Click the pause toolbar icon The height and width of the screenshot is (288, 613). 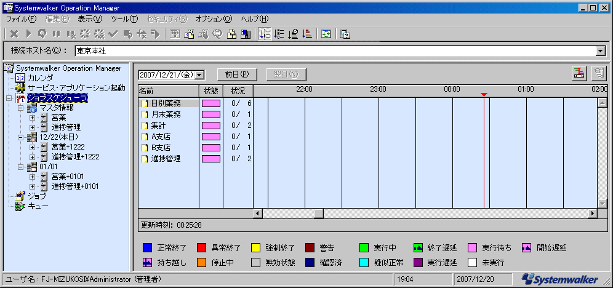[56, 34]
